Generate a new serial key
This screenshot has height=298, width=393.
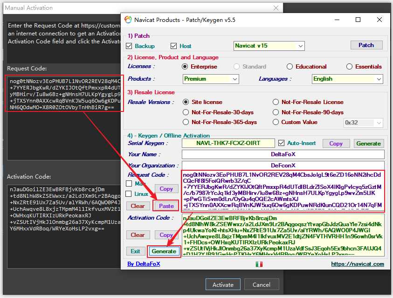click(x=368, y=144)
